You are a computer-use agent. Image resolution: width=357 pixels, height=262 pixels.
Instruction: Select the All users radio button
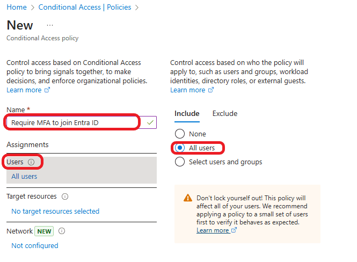(180, 148)
